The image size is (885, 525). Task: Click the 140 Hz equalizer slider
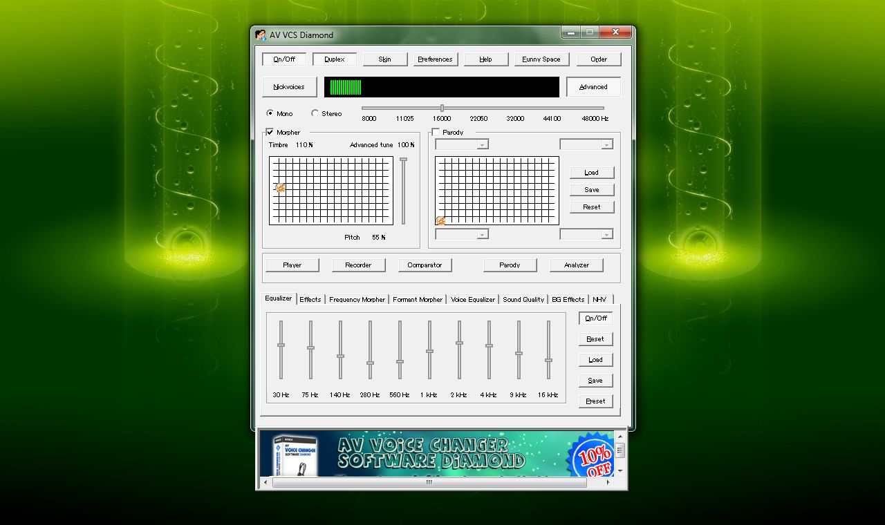click(340, 350)
